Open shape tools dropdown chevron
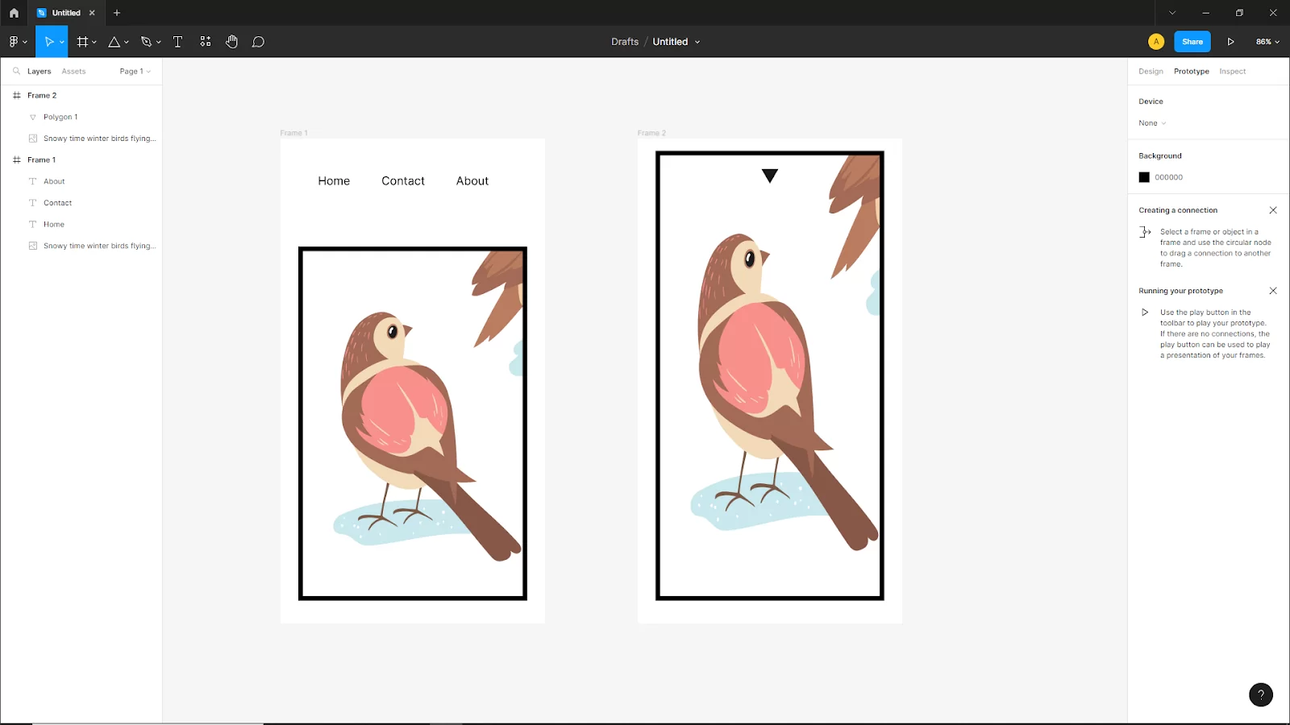Image resolution: width=1290 pixels, height=725 pixels. click(127, 42)
